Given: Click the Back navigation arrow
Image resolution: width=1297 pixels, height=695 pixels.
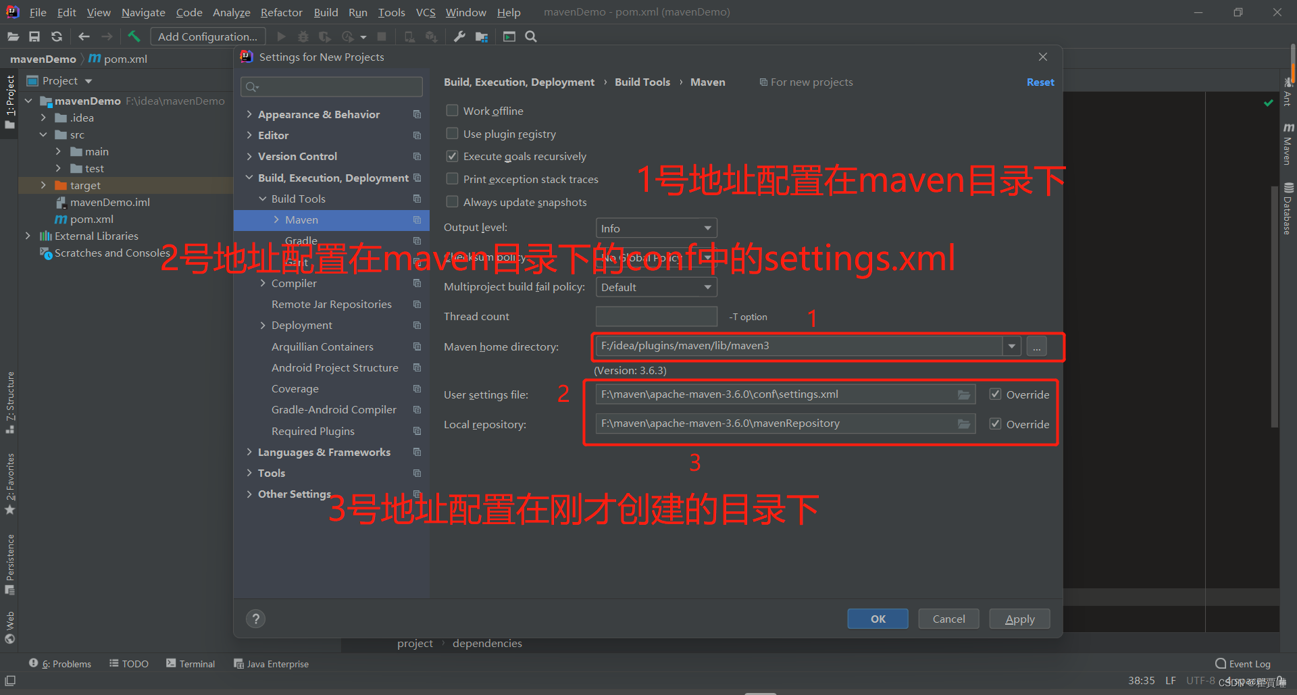Looking at the screenshot, I should tap(84, 36).
